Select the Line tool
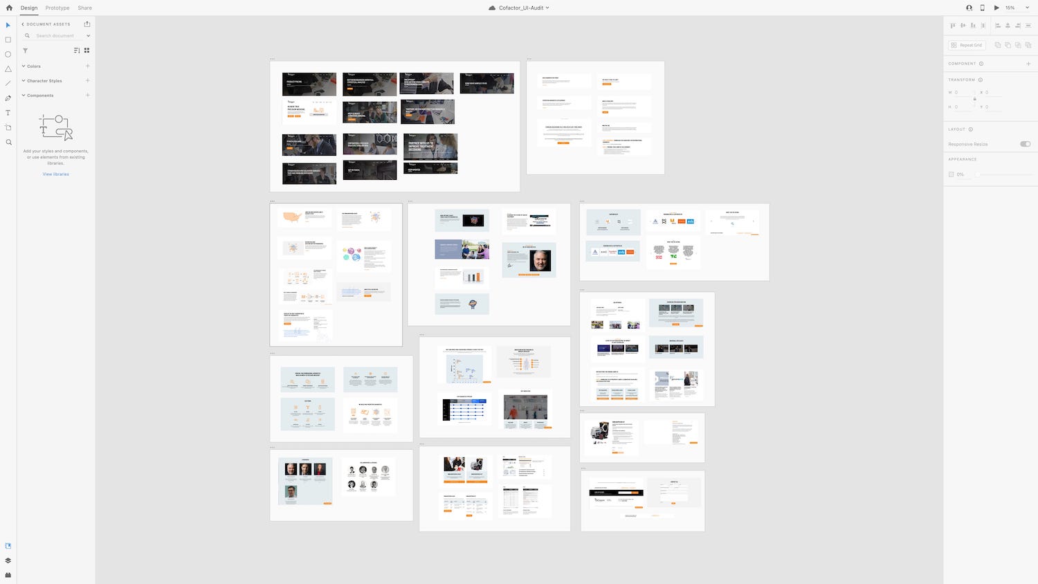 coord(8,84)
